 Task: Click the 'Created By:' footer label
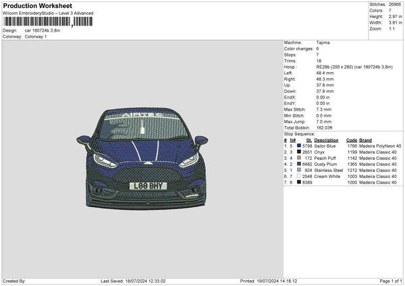point(14,281)
